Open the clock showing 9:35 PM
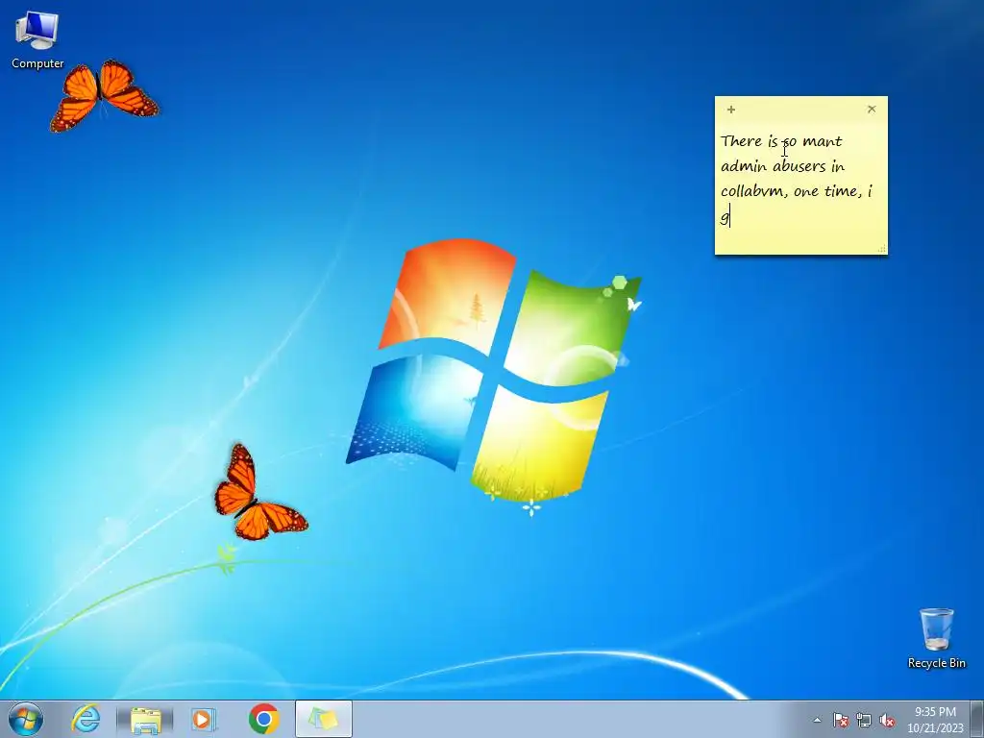 coord(935,720)
